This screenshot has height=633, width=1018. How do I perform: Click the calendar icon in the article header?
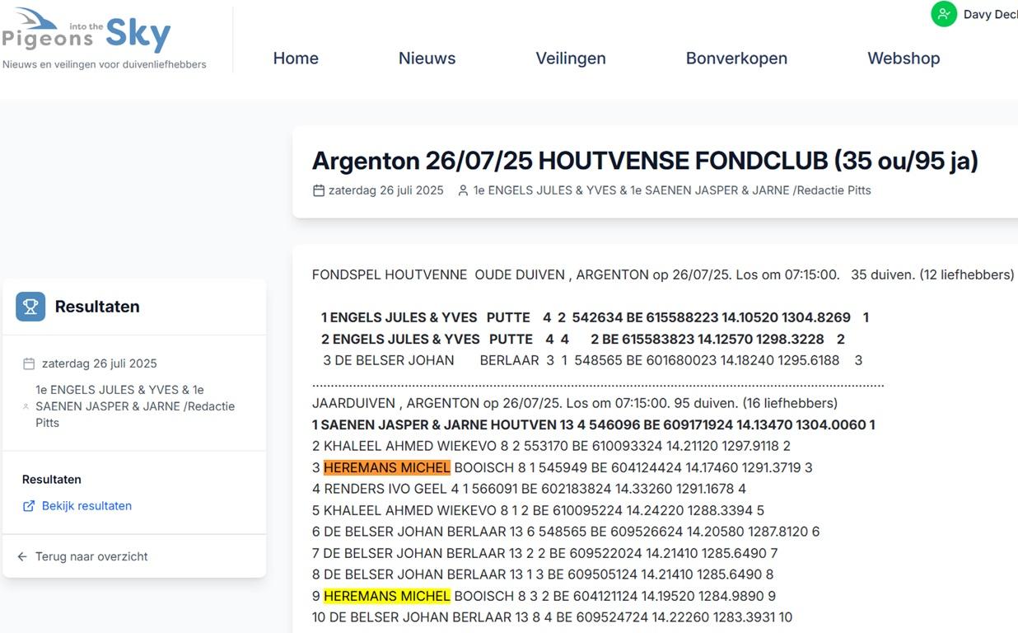[x=318, y=190]
